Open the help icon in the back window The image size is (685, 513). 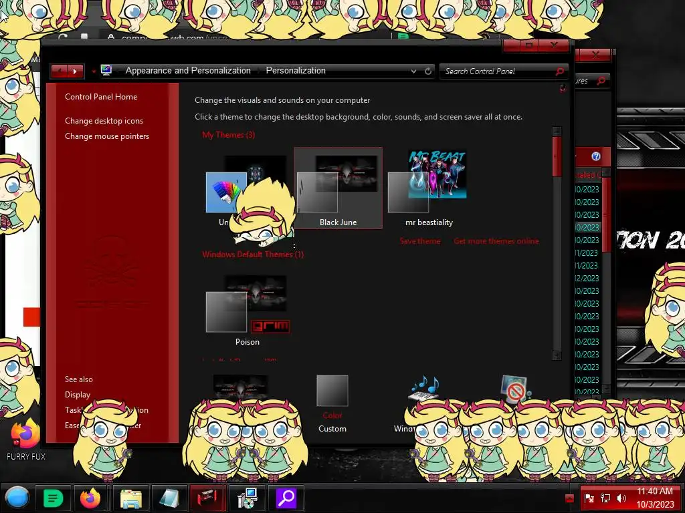(596, 156)
